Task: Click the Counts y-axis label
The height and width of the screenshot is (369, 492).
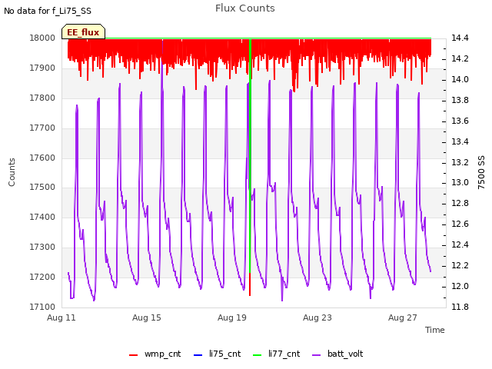Action: 12,172
